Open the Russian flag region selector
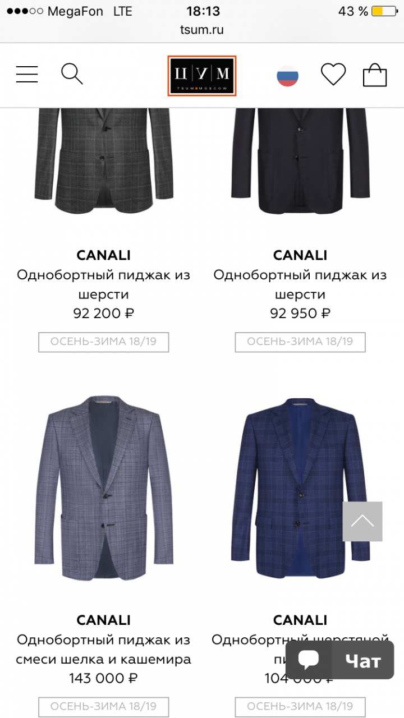 (x=287, y=76)
